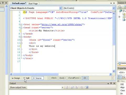The image size is (126, 95).
Task: Select the second file item under root
Action: (x=124, y=17)
